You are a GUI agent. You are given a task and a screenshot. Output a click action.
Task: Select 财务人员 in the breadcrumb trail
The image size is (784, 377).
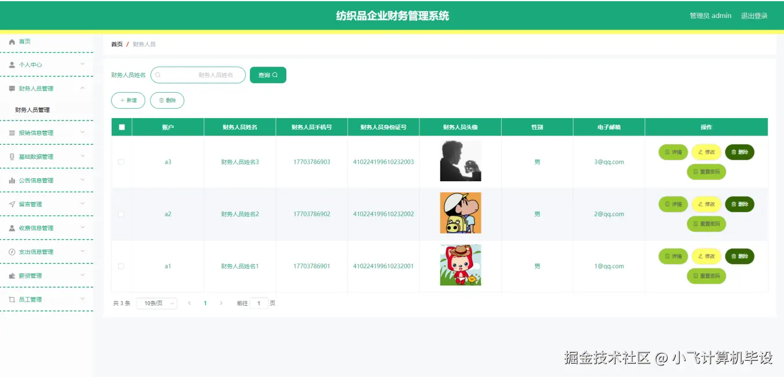click(x=145, y=43)
